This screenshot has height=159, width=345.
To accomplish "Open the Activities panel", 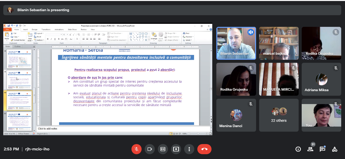I will pos(335,149).
